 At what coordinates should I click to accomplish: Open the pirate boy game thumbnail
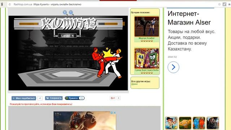171,123
